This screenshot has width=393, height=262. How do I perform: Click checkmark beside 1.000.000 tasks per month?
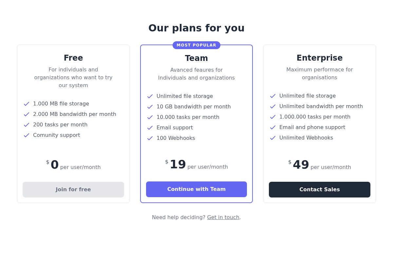click(273, 117)
